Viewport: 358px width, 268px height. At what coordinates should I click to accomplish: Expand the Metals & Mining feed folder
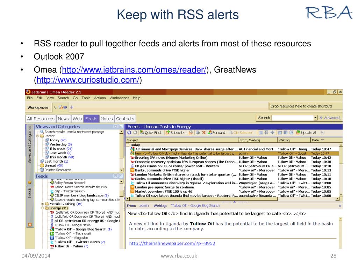point(42,204)
